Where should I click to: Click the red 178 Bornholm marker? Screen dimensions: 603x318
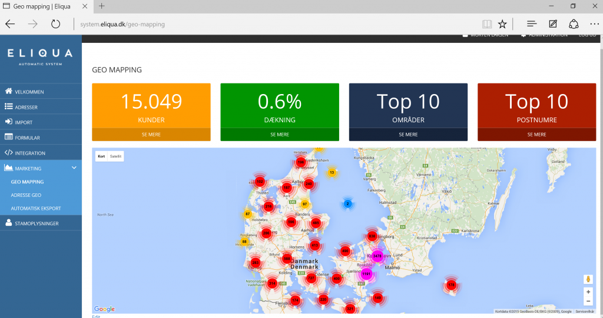tap(451, 285)
